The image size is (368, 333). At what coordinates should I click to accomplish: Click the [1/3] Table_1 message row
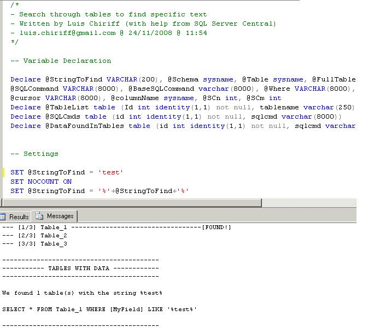tap(116, 227)
